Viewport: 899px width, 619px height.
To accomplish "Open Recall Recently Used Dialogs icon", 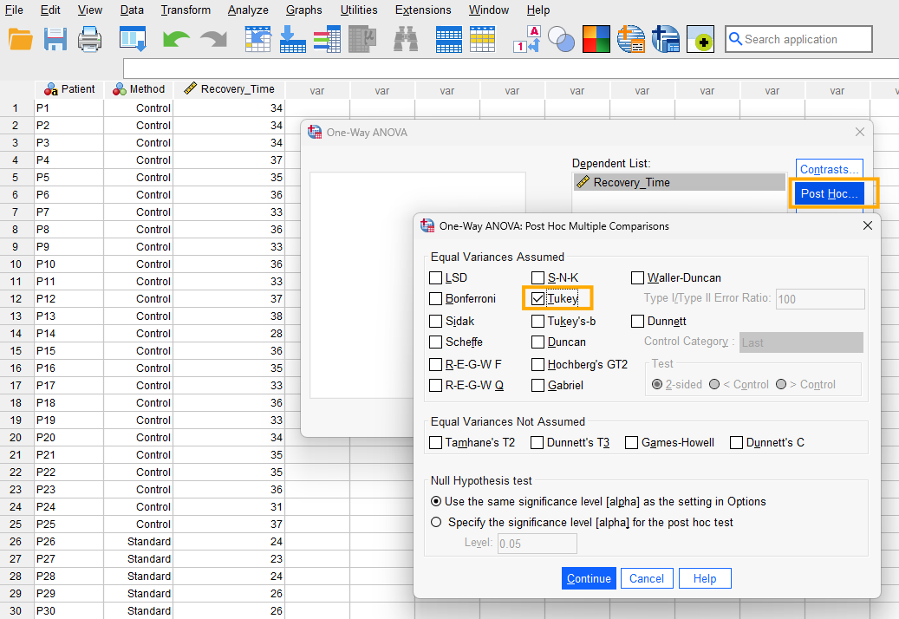I will pos(133,39).
